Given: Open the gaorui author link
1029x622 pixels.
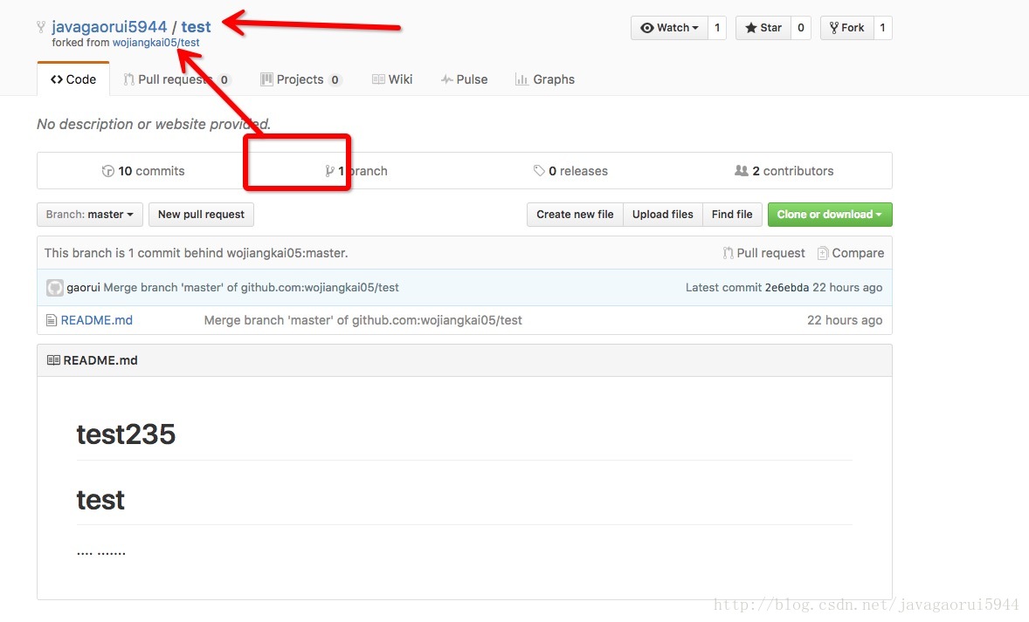Looking at the screenshot, I should click(83, 288).
